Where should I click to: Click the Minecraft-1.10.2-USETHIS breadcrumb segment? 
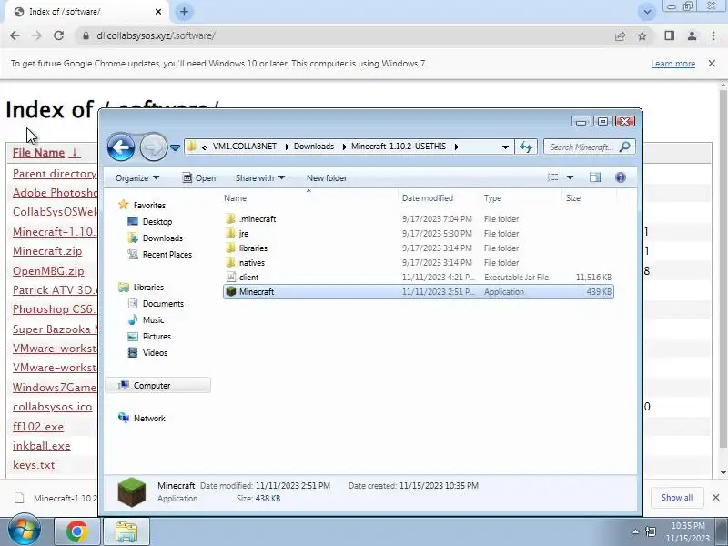pyautogui.click(x=399, y=147)
